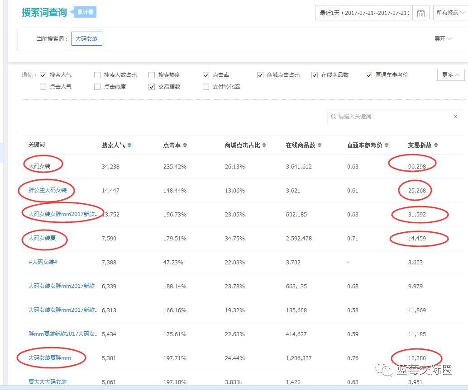Click the search magnifier icon in keyword box
468x390 pixels.
point(334,117)
